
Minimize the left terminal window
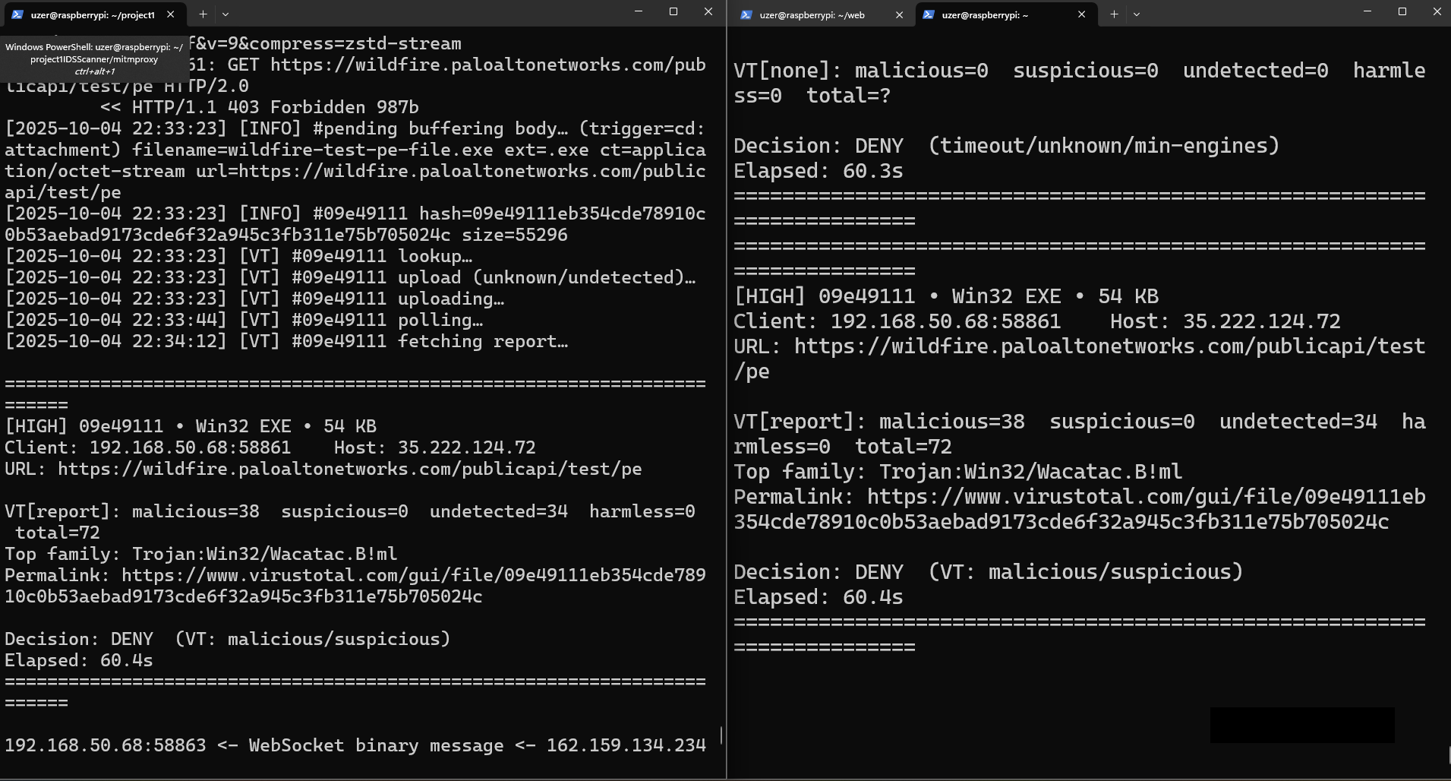[x=639, y=11]
